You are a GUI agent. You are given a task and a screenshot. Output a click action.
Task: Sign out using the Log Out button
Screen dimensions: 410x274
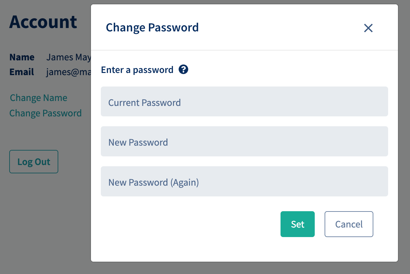click(x=34, y=162)
